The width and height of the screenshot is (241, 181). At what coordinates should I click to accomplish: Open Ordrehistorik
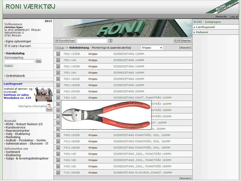coord(15,76)
